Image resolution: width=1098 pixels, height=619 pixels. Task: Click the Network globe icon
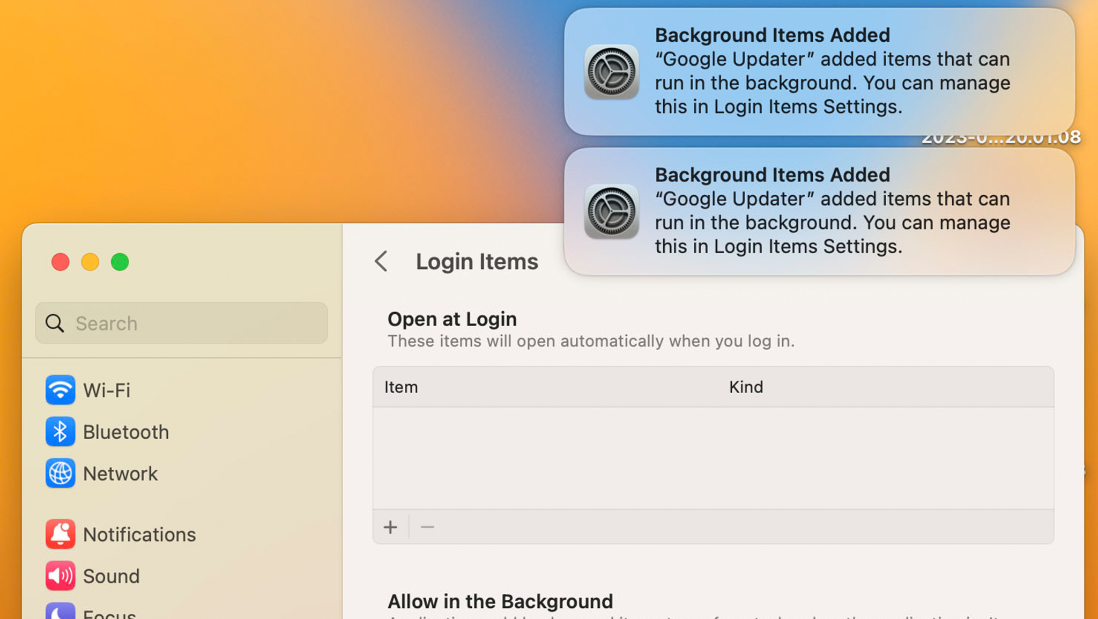coord(60,474)
